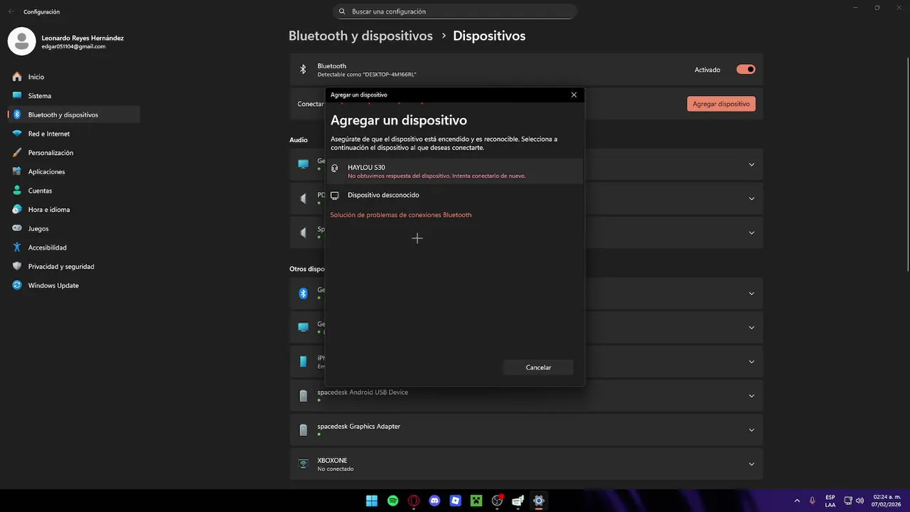Screen dimensions: 910x512
Task: Select Personalización in the sidebar
Action: (73, 153)
